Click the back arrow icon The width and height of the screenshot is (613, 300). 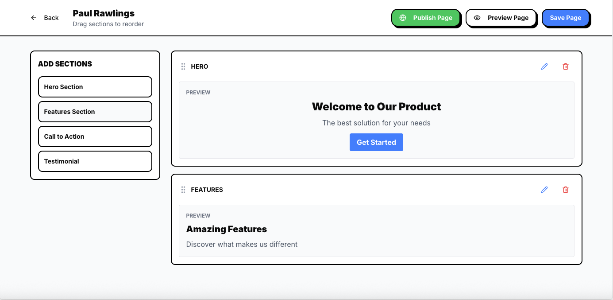pyautogui.click(x=34, y=18)
